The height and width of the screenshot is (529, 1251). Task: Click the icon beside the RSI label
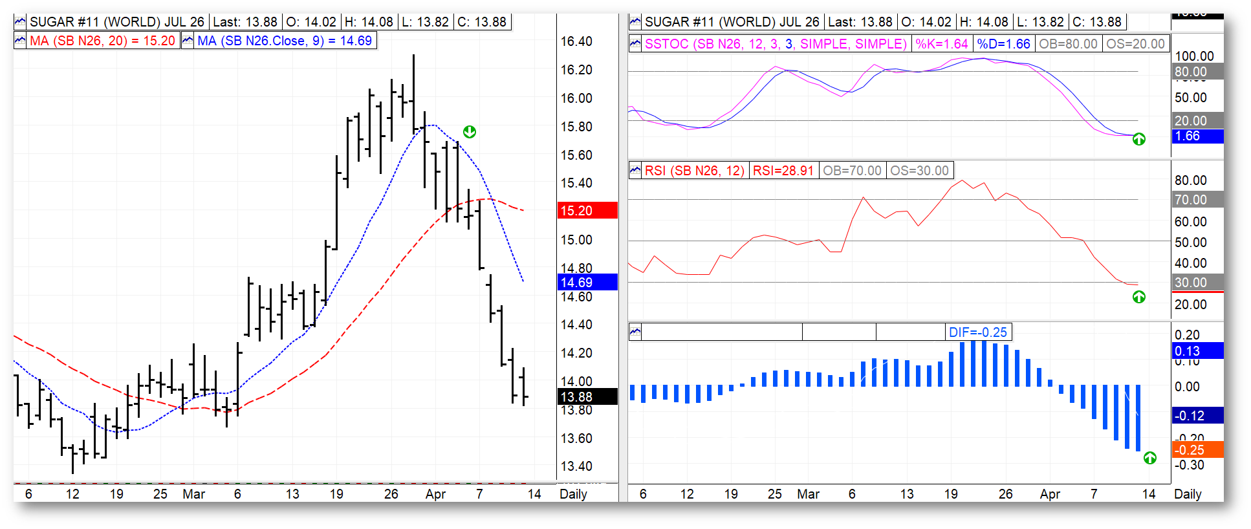635,171
